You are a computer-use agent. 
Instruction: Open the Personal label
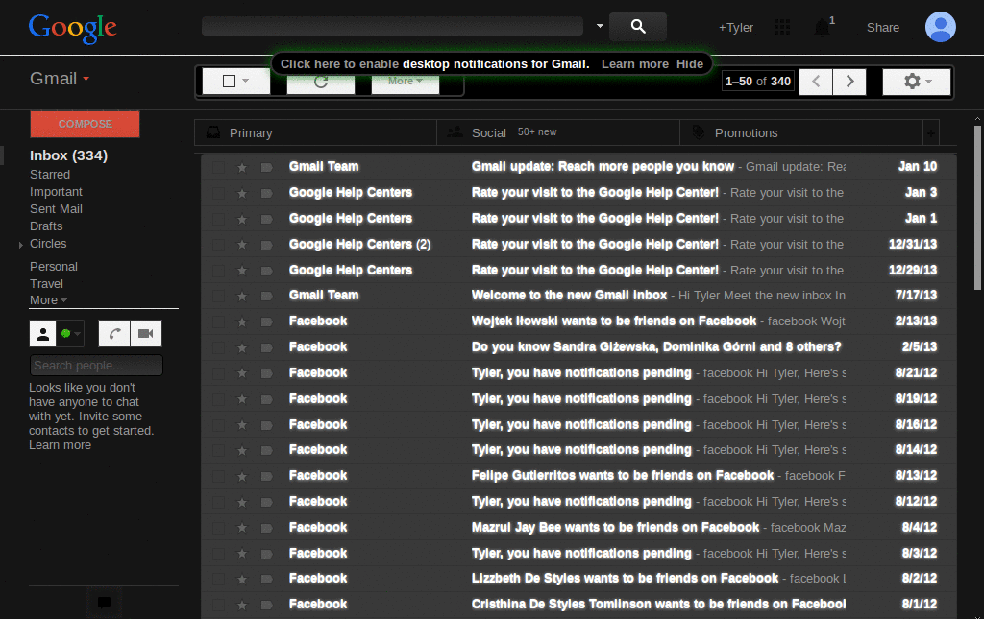(54, 266)
